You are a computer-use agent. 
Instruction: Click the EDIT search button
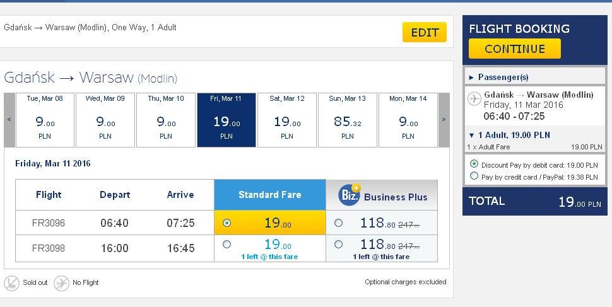425,32
